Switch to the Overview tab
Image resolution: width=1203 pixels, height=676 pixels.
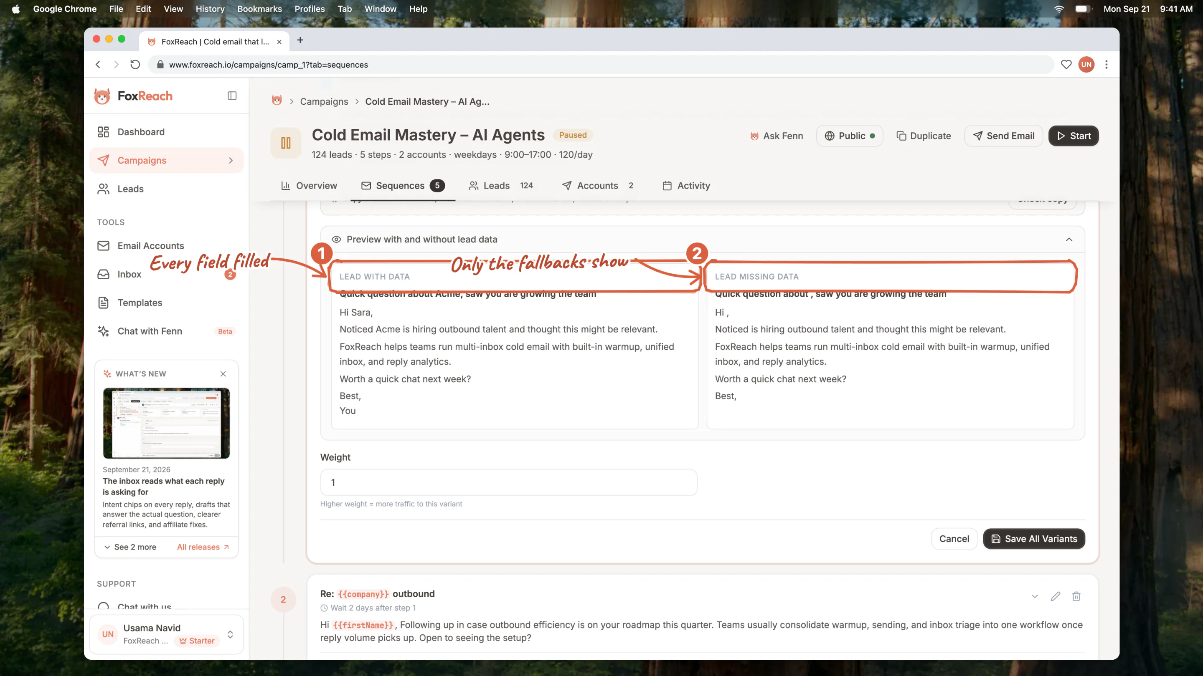[309, 186]
